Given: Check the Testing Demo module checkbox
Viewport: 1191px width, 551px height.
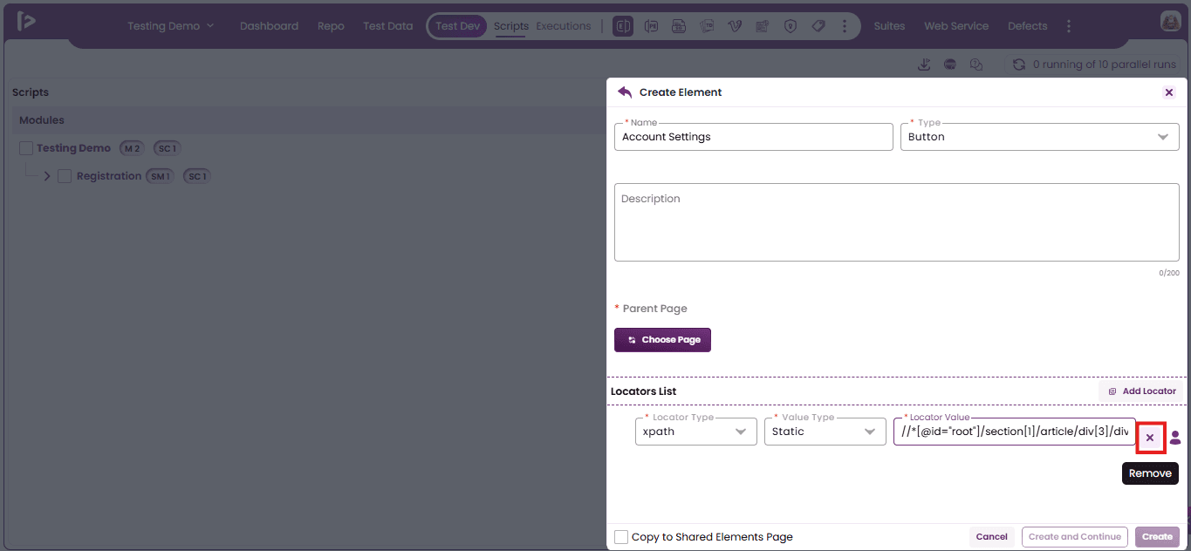Looking at the screenshot, I should 26,148.
